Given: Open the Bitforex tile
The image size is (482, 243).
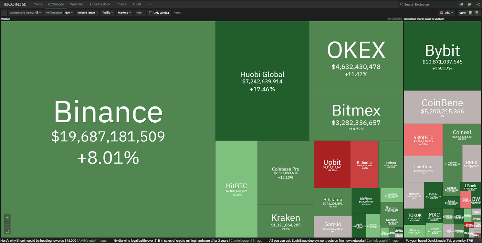Looking at the screenshot, I should tap(415, 232).
